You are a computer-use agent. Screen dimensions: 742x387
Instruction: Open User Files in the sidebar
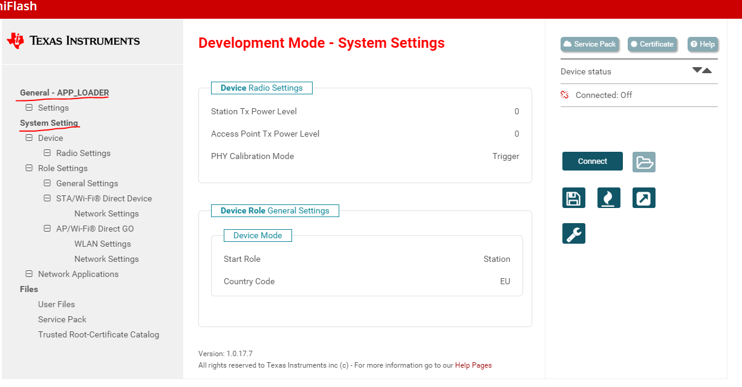click(x=56, y=304)
